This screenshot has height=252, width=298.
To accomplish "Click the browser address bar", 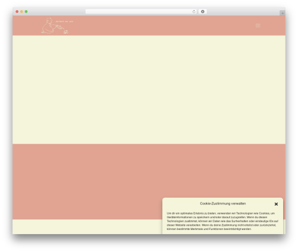I will pyautogui.click(x=141, y=11).
